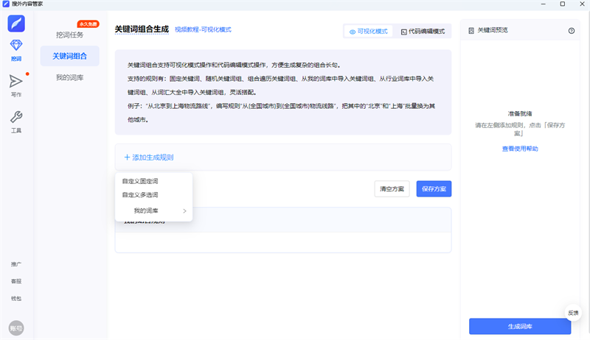
Task: Click the code icon in 代码编辑模式
Action: point(403,32)
